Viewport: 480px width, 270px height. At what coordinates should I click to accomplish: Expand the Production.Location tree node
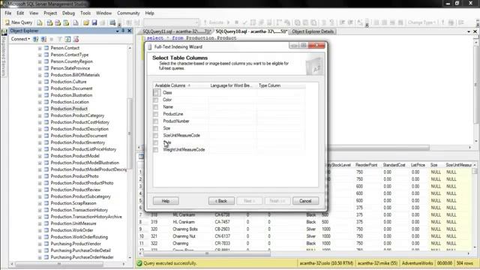[40, 102]
